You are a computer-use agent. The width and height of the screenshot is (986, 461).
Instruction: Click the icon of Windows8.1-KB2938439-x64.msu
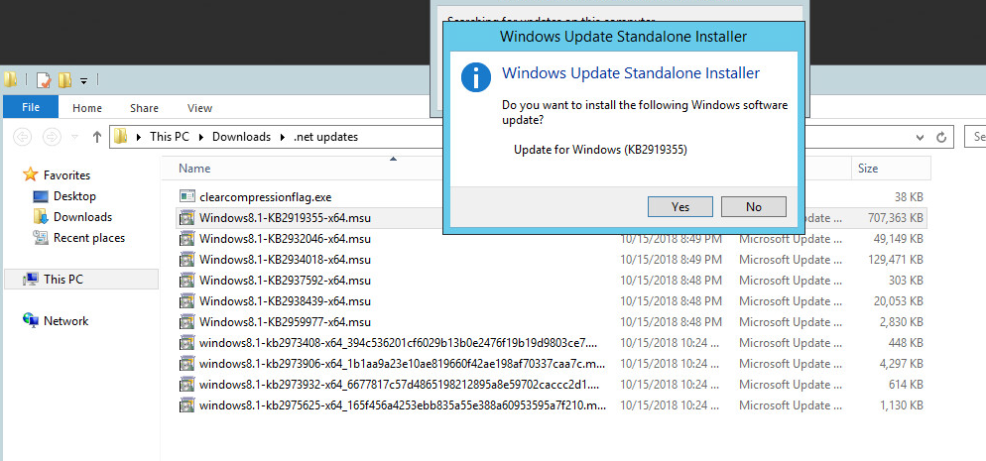[186, 300]
